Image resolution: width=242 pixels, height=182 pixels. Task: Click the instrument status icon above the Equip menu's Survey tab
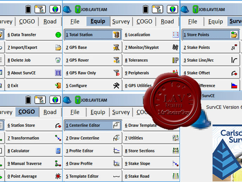[157, 9]
